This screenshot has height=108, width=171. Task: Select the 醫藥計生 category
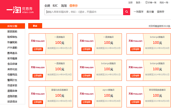[12, 80]
